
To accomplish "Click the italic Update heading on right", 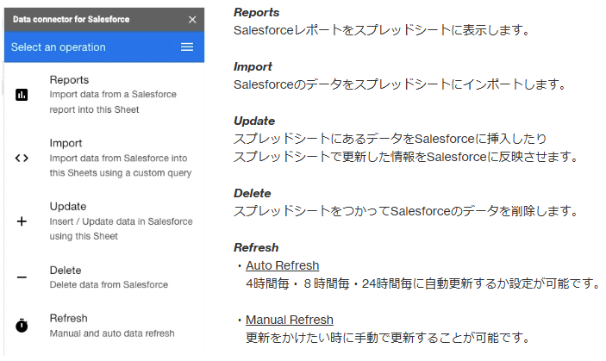I will pyautogui.click(x=254, y=121).
